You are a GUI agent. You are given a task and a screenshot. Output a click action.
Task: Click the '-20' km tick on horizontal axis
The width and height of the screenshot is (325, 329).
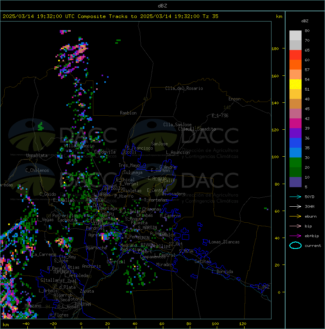53,324
